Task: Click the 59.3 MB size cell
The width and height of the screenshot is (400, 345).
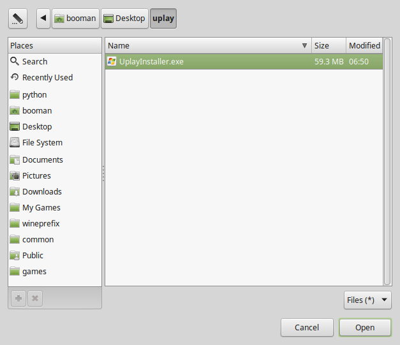Action: [329, 61]
